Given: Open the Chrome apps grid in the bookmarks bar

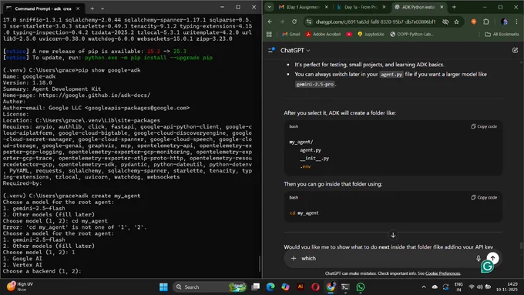Looking at the screenshot, I should coord(269,34).
